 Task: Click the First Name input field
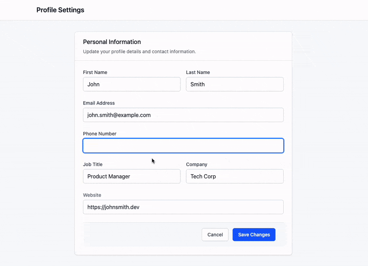coord(132,84)
